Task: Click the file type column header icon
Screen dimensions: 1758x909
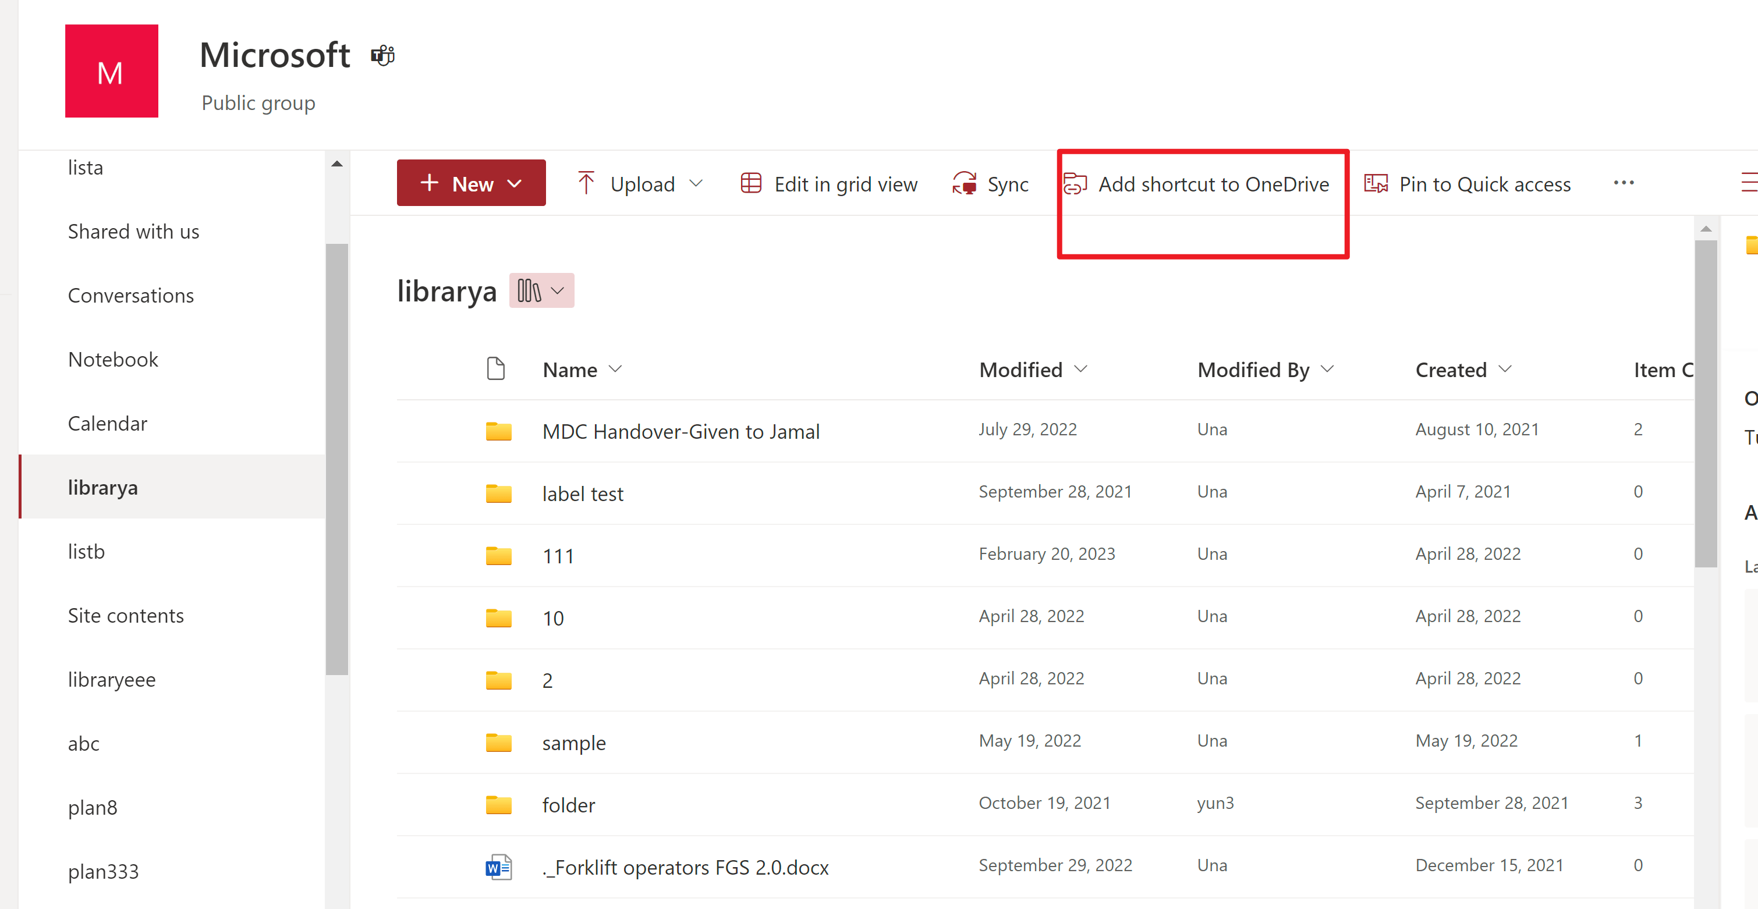Action: (x=495, y=368)
